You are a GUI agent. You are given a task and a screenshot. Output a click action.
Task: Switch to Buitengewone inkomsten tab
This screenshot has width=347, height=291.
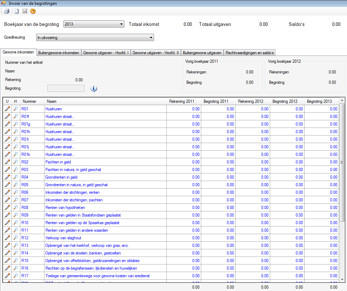[59, 53]
